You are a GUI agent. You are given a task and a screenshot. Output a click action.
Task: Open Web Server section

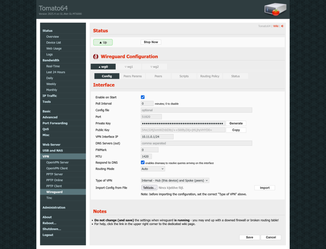[51, 145]
